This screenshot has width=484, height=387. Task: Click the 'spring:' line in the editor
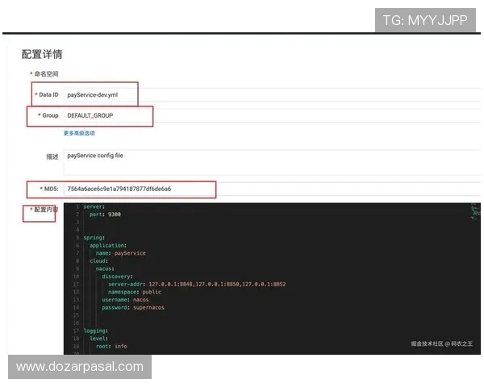click(x=94, y=238)
